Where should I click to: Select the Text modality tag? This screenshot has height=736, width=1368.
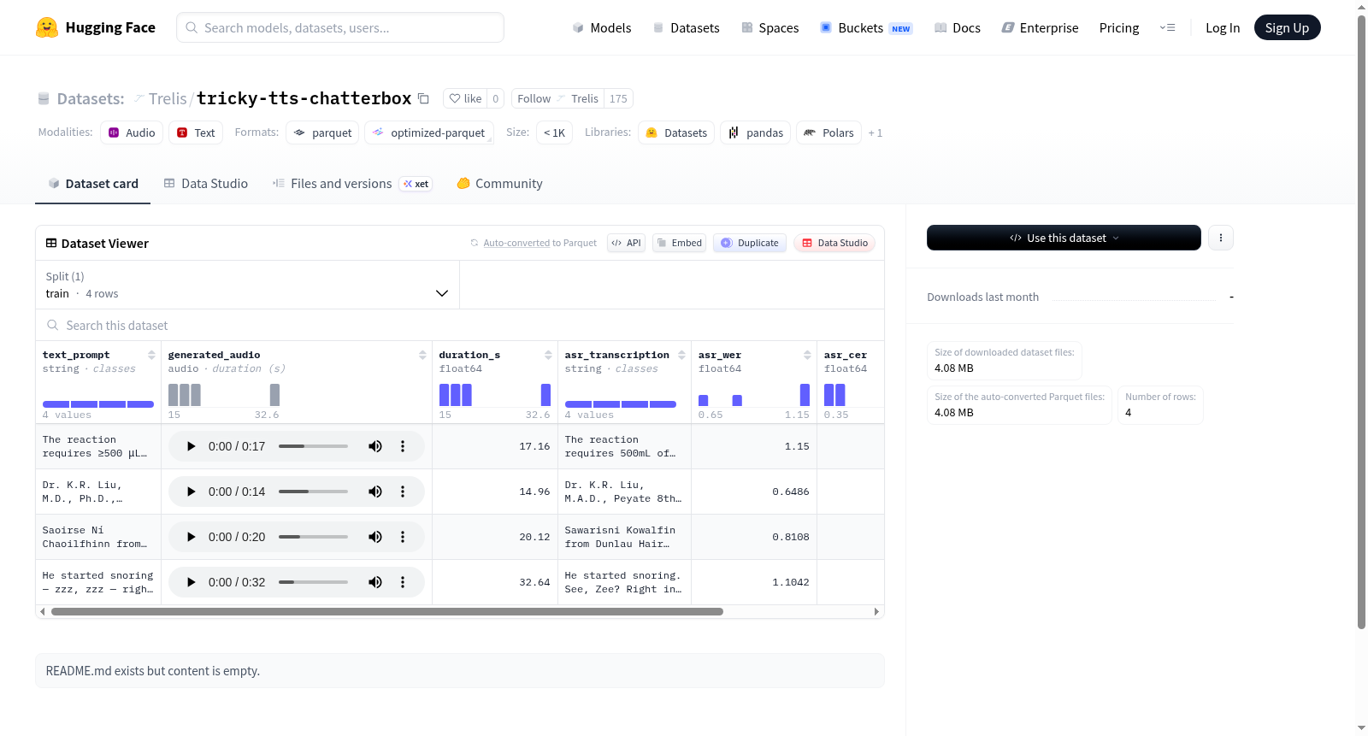(196, 132)
